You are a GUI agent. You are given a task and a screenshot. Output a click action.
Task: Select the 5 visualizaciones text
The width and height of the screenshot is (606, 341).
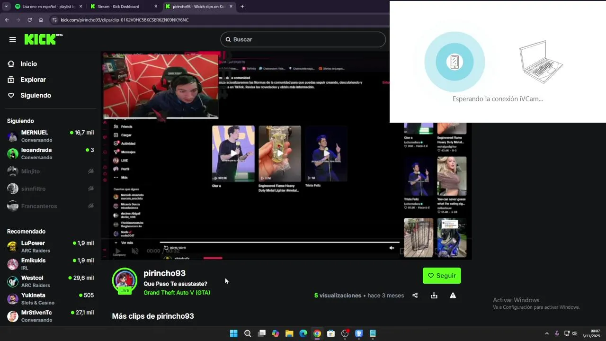click(x=338, y=296)
